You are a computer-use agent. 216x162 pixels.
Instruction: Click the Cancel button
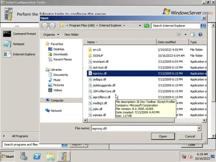click(x=190, y=136)
